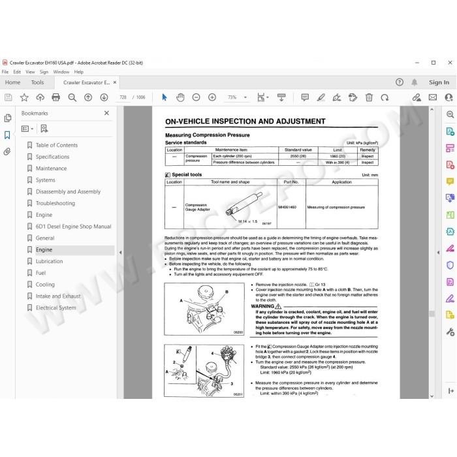This screenshot has width=457, height=457.
Task: Jump to the Lubrication bookmark
Action: 49,261
